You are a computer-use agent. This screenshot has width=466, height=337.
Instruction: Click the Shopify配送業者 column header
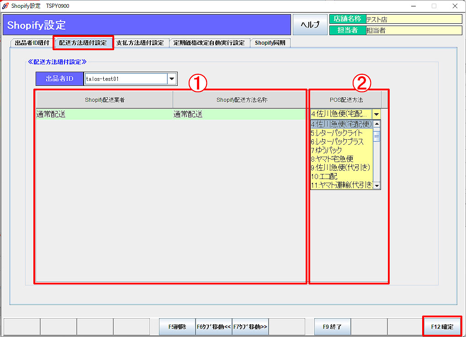tap(105, 100)
